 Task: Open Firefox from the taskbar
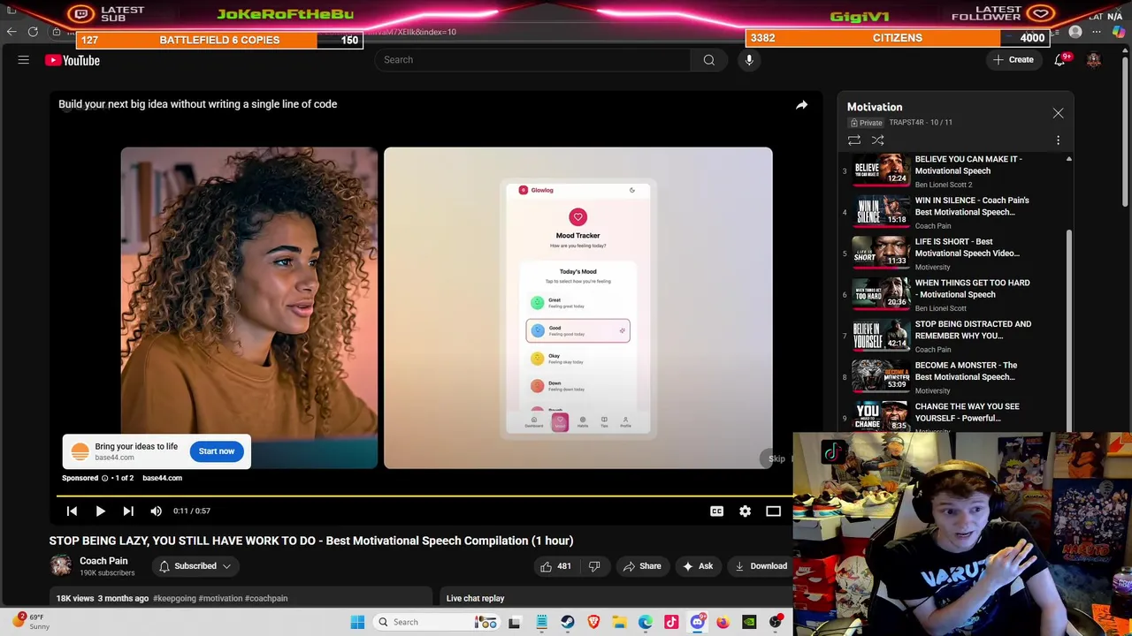(723, 622)
